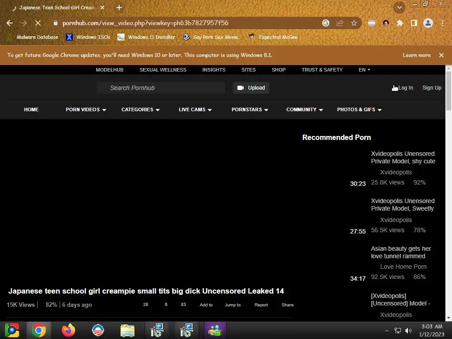Open the Extensions puzzle piece menu
This screenshot has height=339, width=452.
pos(400,23)
